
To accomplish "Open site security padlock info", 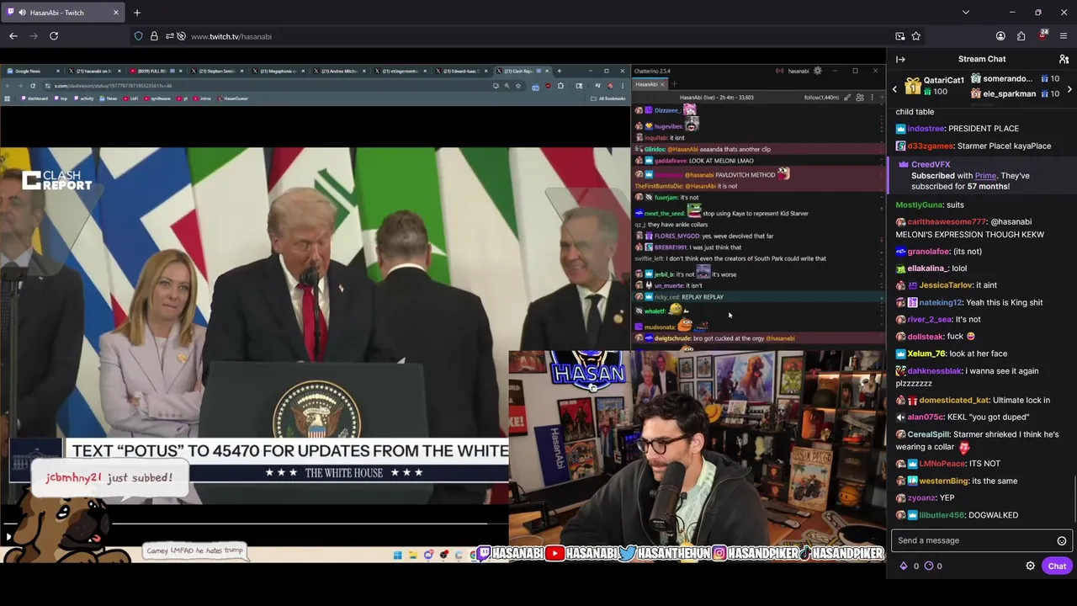I will click(x=154, y=36).
